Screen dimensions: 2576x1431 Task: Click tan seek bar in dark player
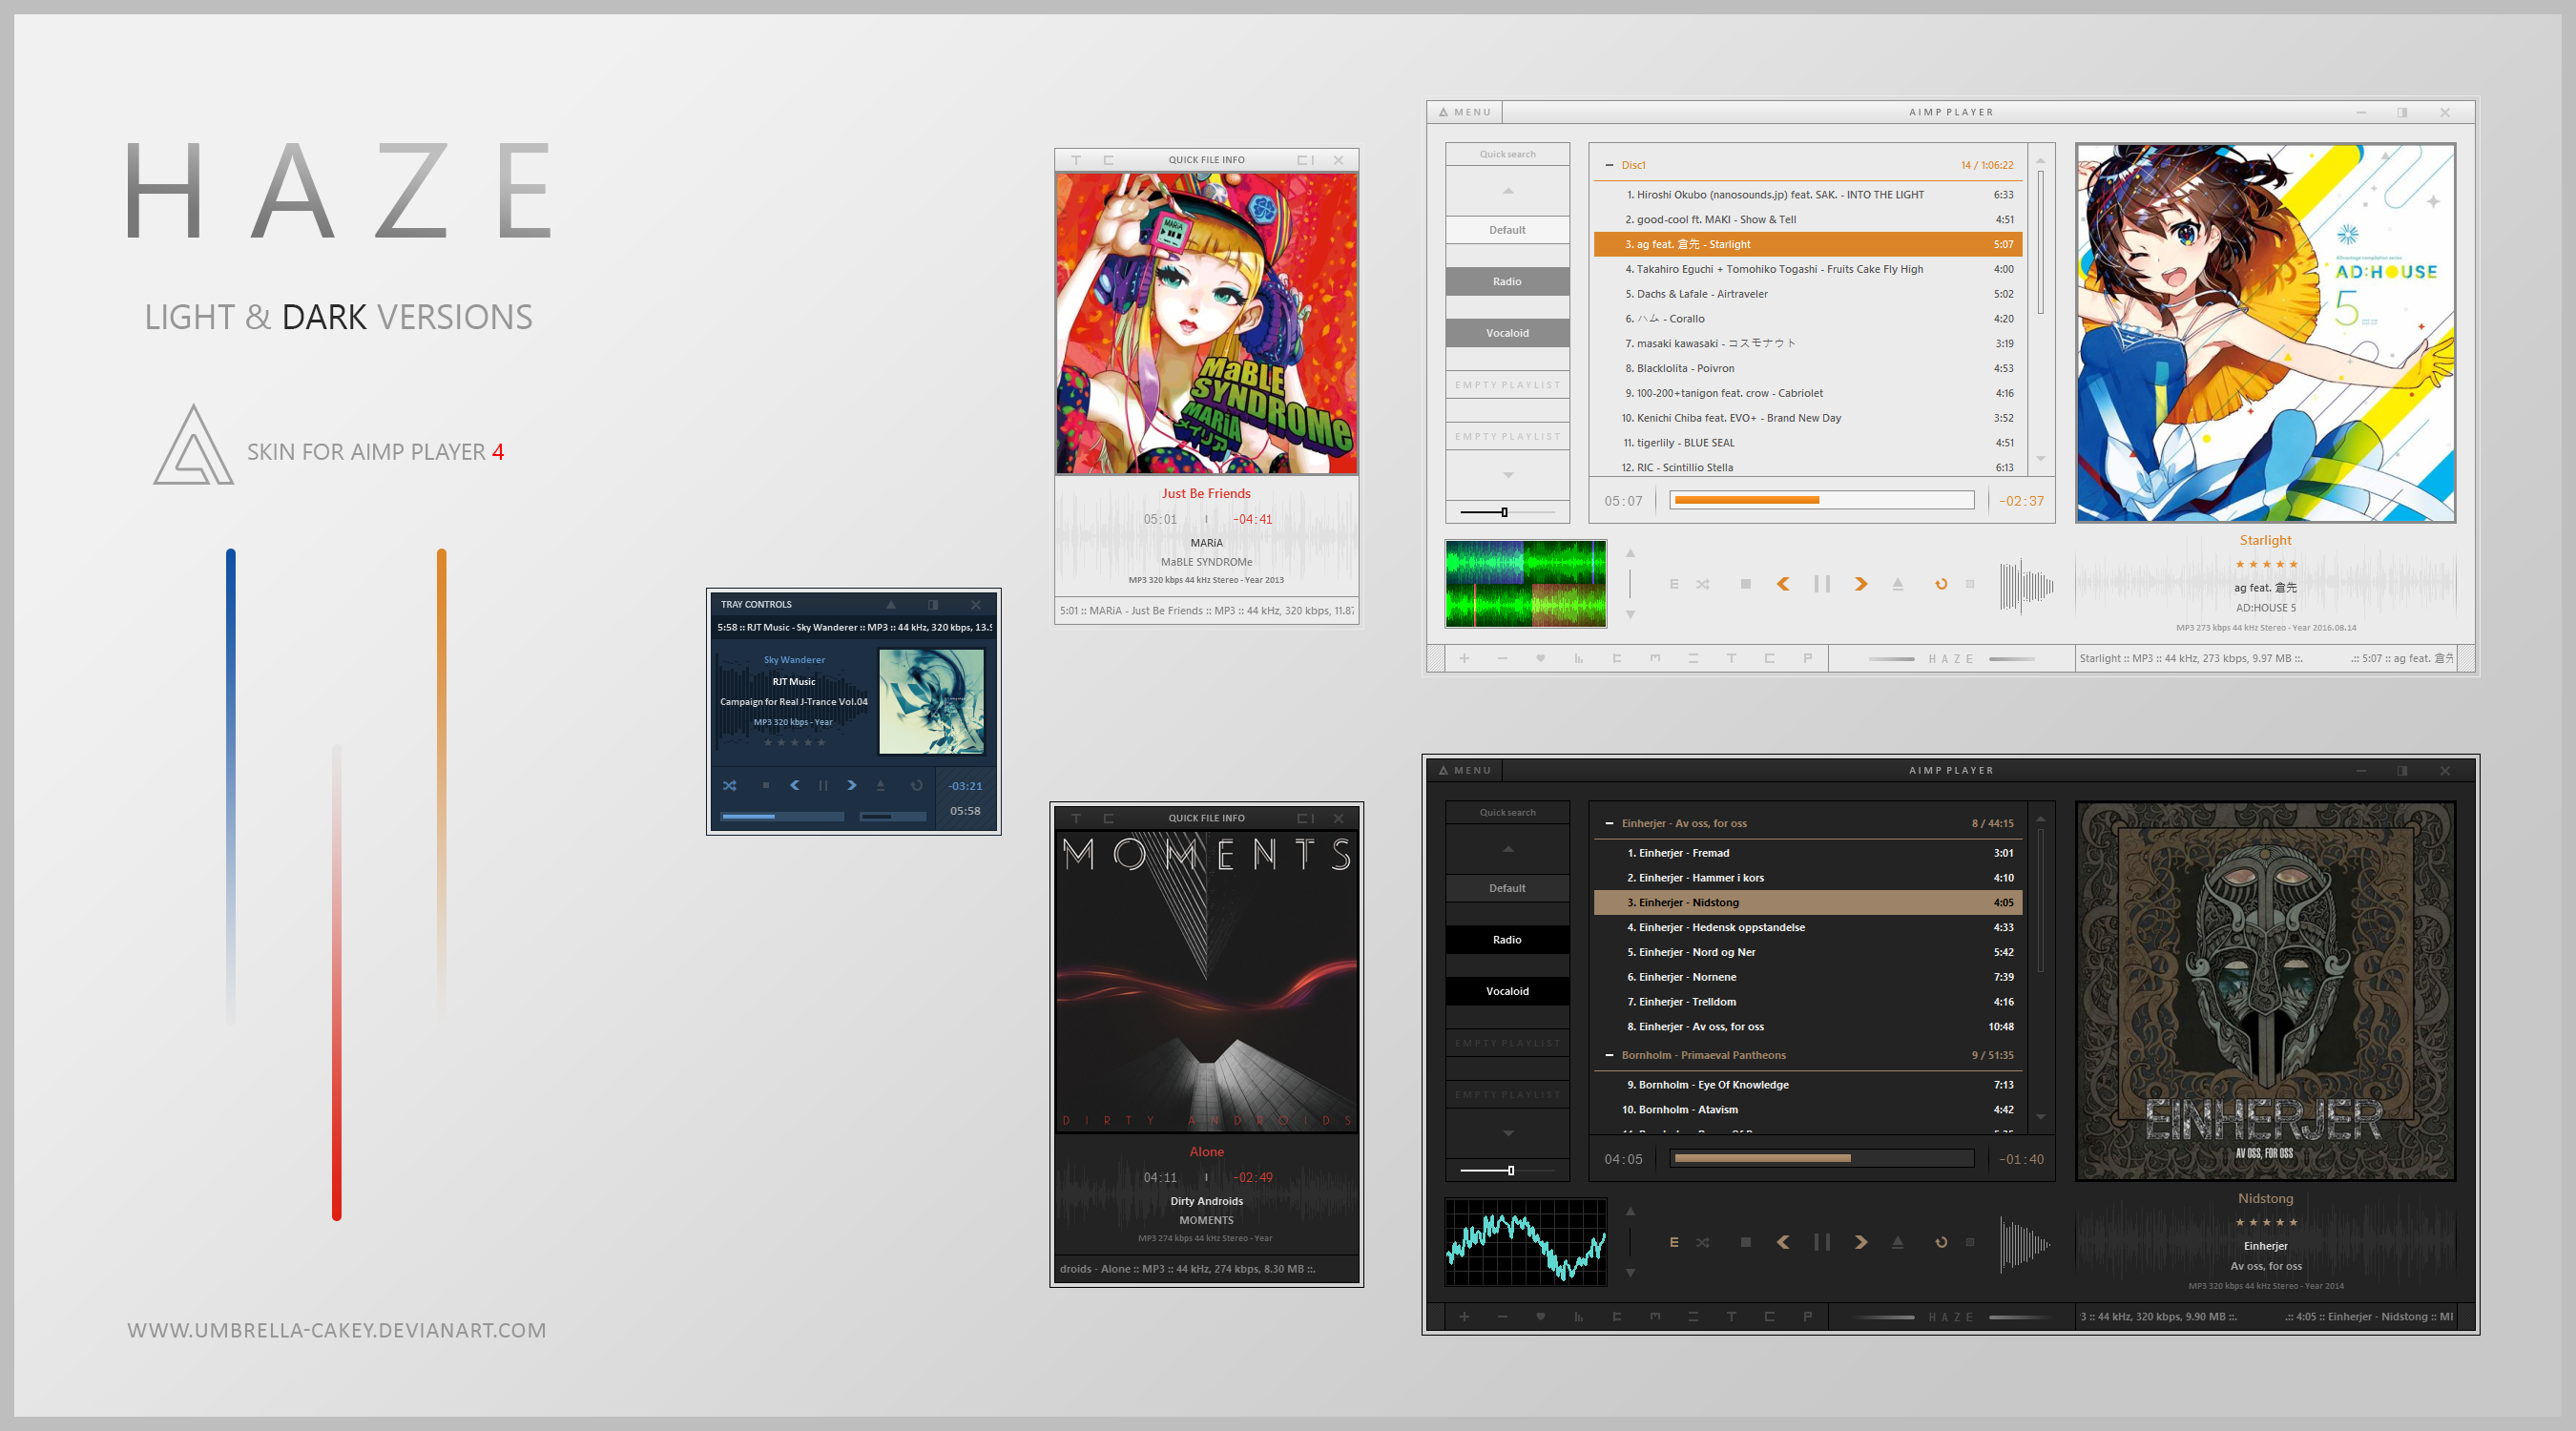click(1822, 1158)
